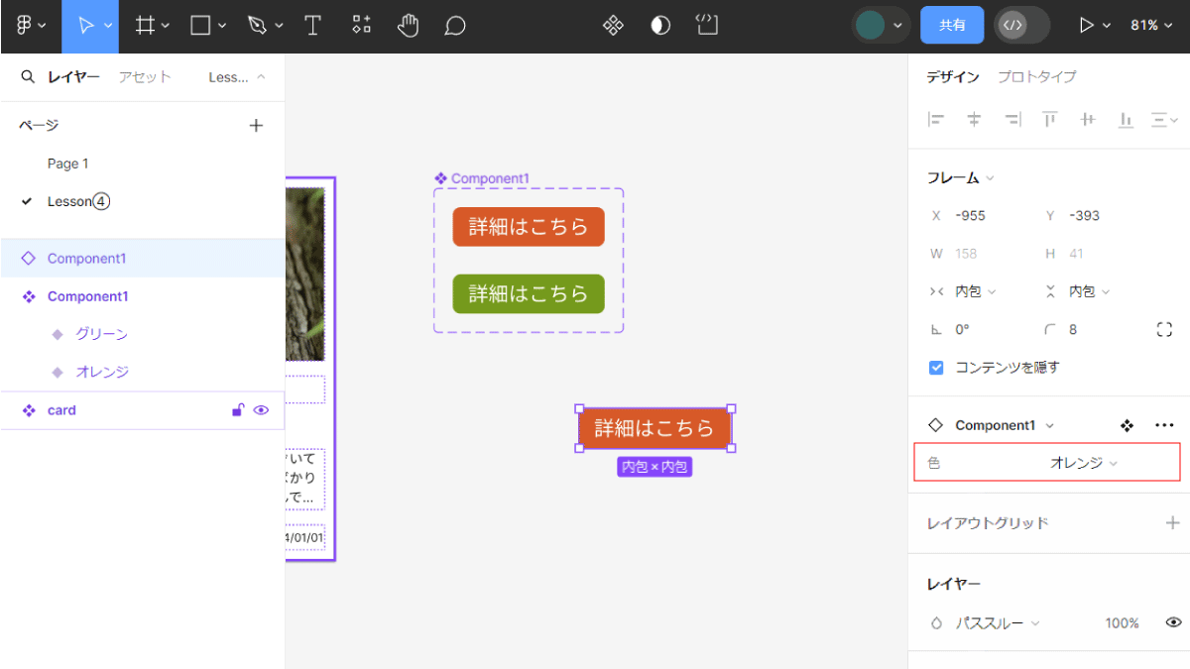Select the Pen tool
The width and height of the screenshot is (1190, 669).
tap(258, 26)
